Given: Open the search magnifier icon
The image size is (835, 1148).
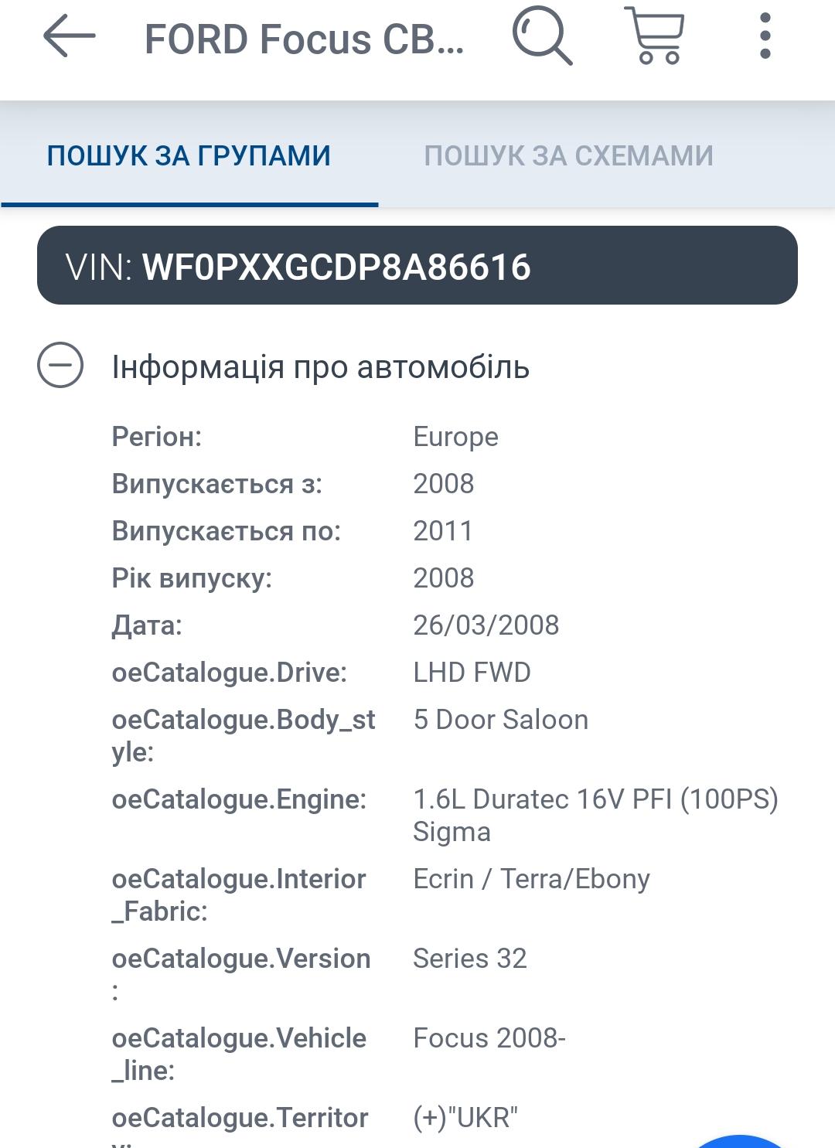Looking at the screenshot, I should tap(542, 36).
